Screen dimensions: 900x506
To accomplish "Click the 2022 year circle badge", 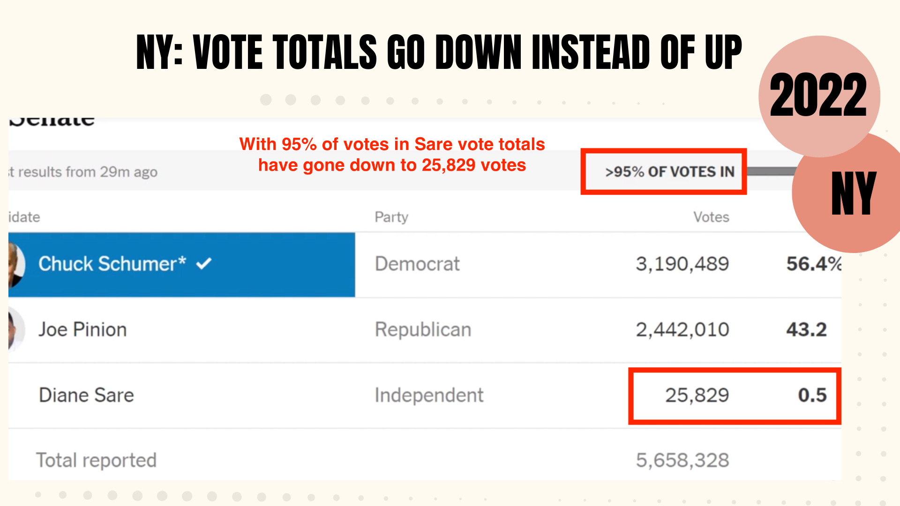I will point(819,96).
